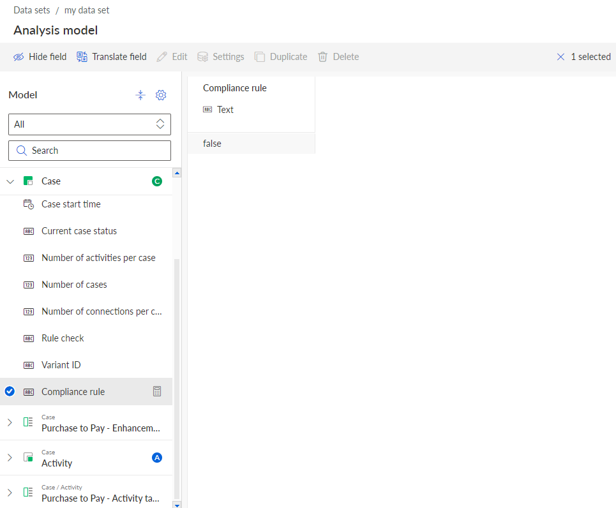Screen dimensions: 616x508
Task: Click the 123 icon beside Number of activities per case
Action: point(29,258)
